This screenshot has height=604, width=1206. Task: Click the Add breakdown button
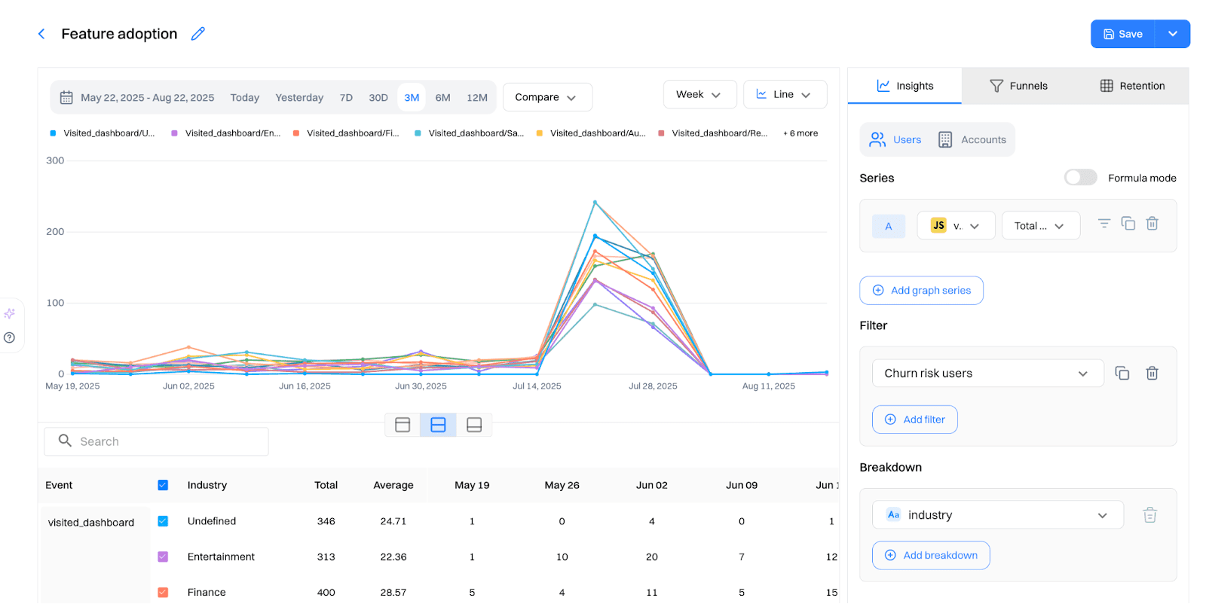coord(931,555)
